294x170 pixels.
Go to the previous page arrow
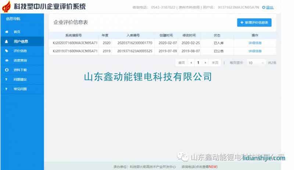pyautogui.click(x=191, y=63)
